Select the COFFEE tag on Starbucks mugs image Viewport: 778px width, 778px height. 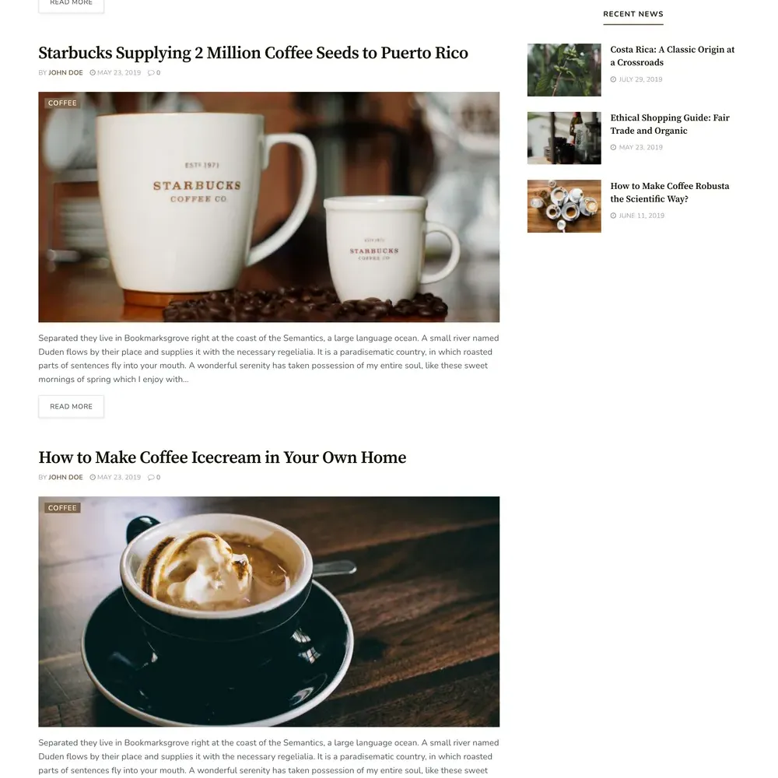point(62,103)
